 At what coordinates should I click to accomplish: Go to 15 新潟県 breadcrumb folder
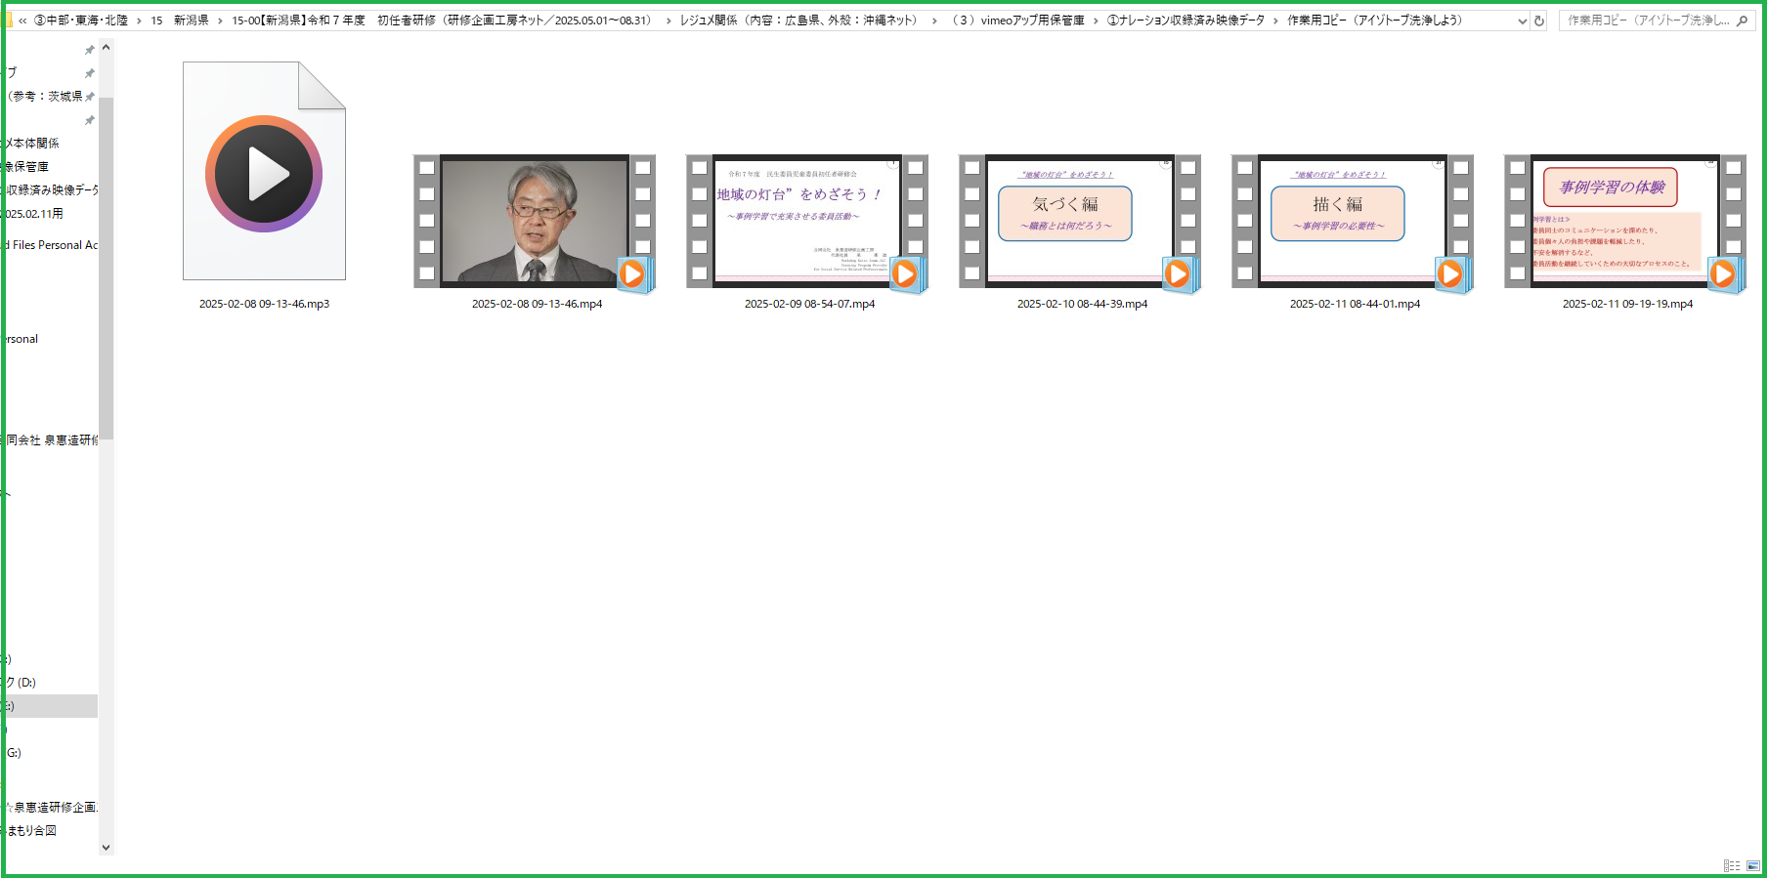click(179, 21)
